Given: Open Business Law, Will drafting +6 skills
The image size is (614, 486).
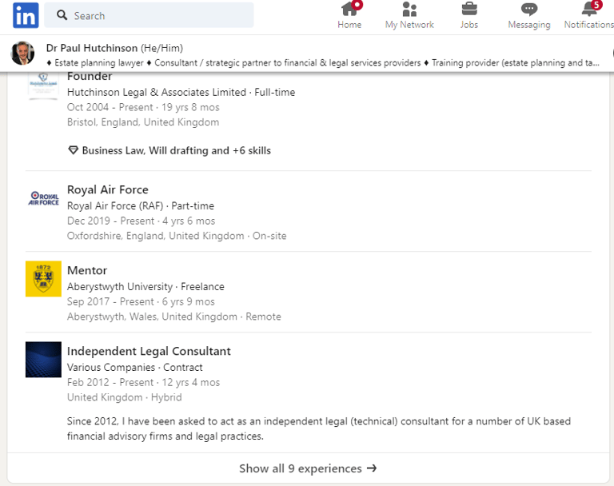Looking at the screenshot, I should click(176, 150).
